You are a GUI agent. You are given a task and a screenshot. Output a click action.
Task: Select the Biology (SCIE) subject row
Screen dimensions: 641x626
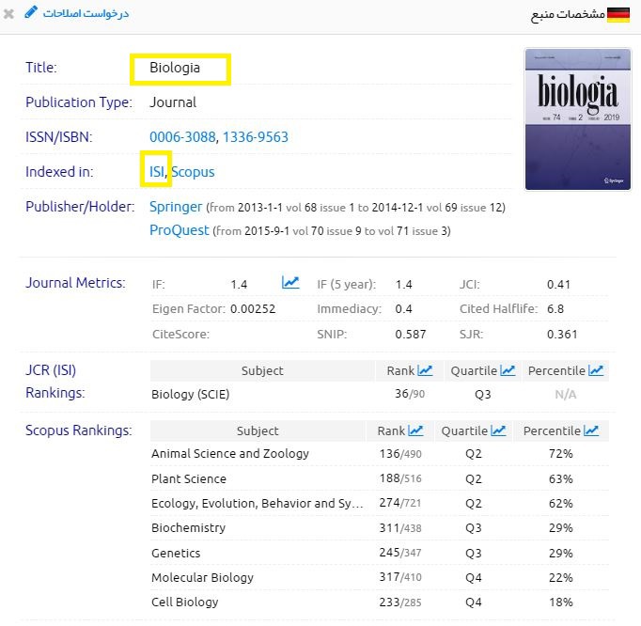(190, 395)
